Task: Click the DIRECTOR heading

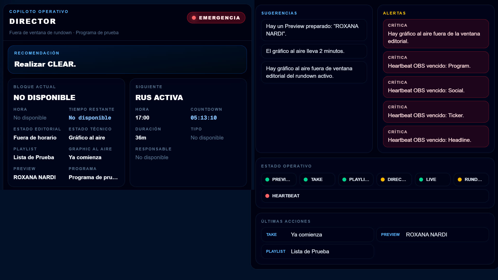Action: coord(33,21)
